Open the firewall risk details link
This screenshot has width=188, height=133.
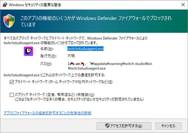(48, 113)
